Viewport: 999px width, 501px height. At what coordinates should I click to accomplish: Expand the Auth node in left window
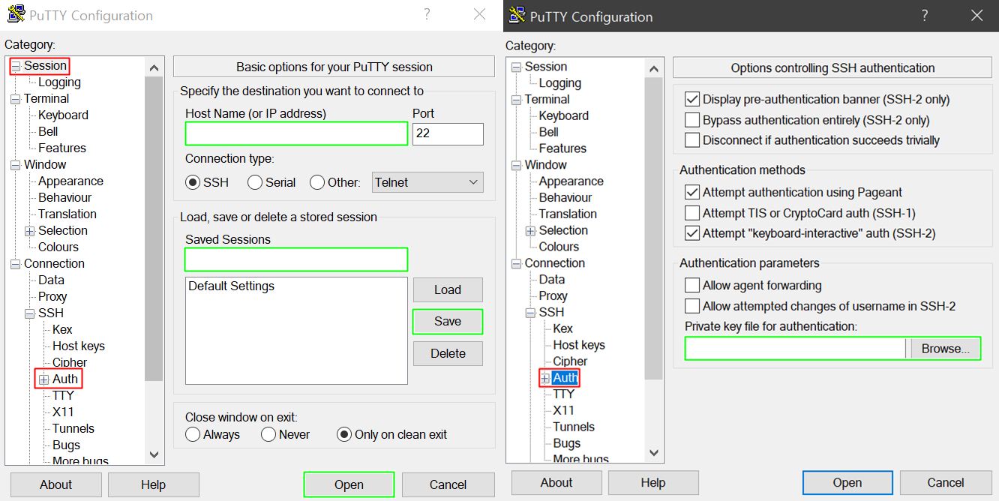pyautogui.click(x=44, y=379)
